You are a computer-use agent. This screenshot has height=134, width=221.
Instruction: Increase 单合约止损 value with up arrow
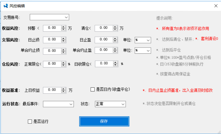point(63,49)
